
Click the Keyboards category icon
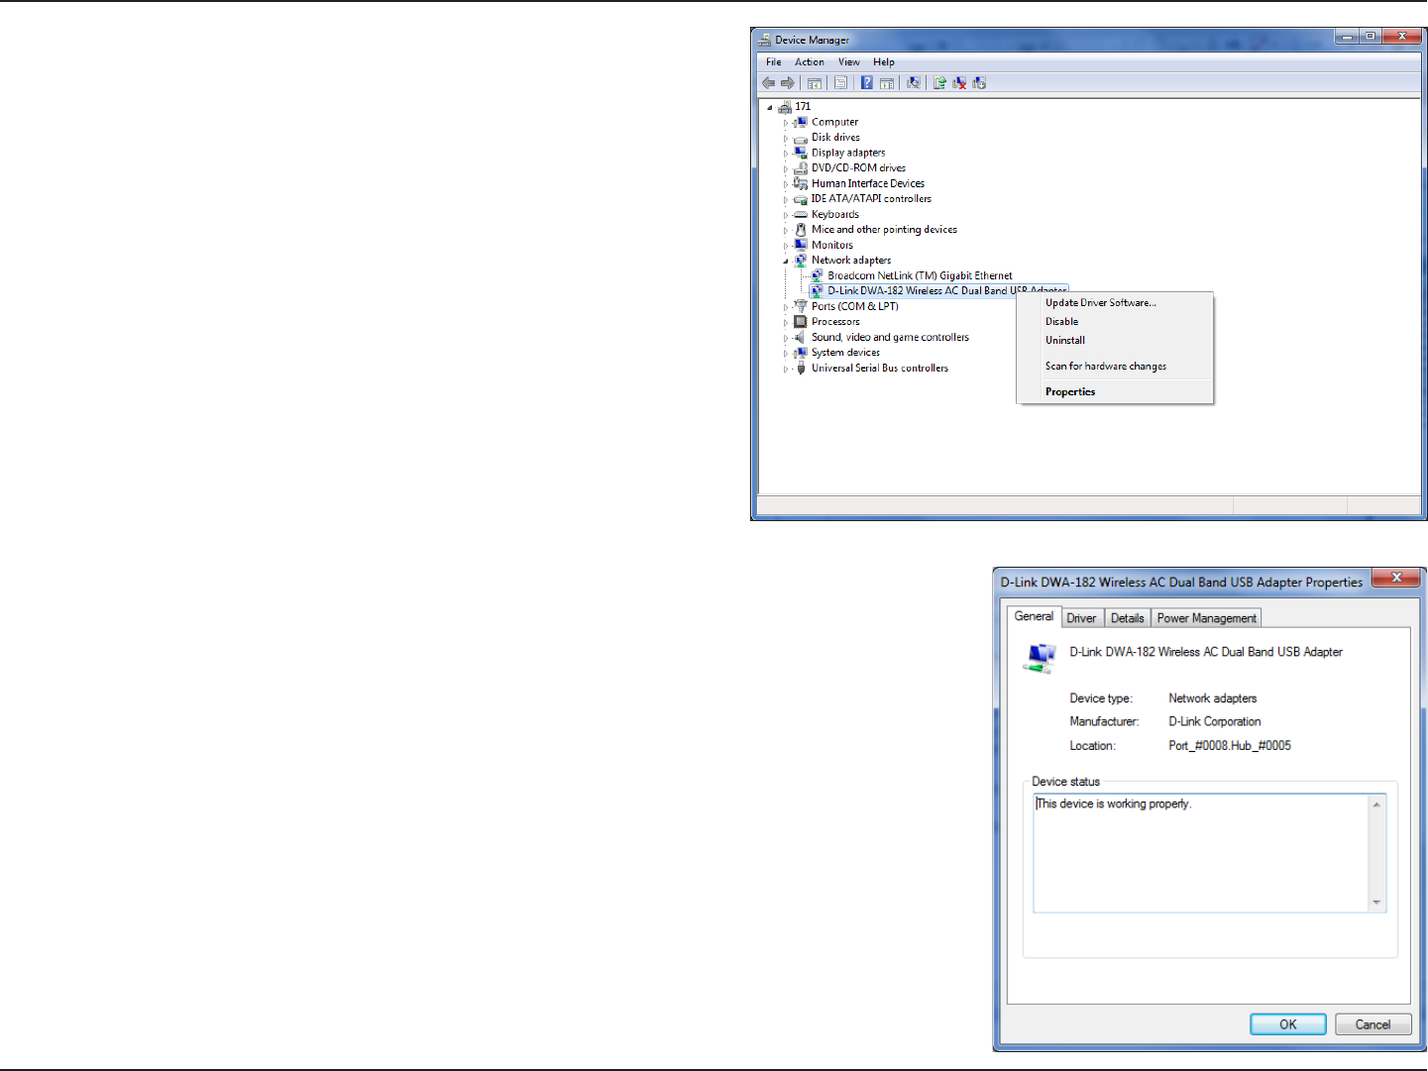click(801, 214)
